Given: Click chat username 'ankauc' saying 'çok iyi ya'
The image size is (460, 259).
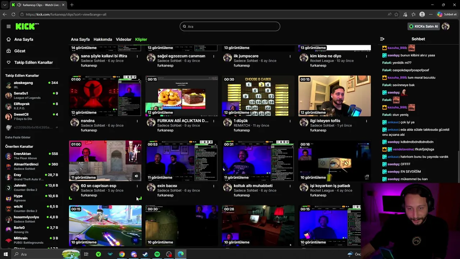Looking at the screenshot, I should (393, 122).
